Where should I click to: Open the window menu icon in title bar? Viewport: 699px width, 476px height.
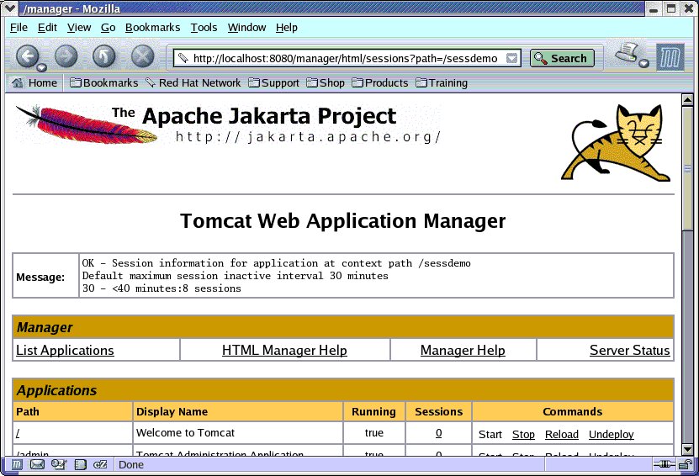(x=10, y=8)
